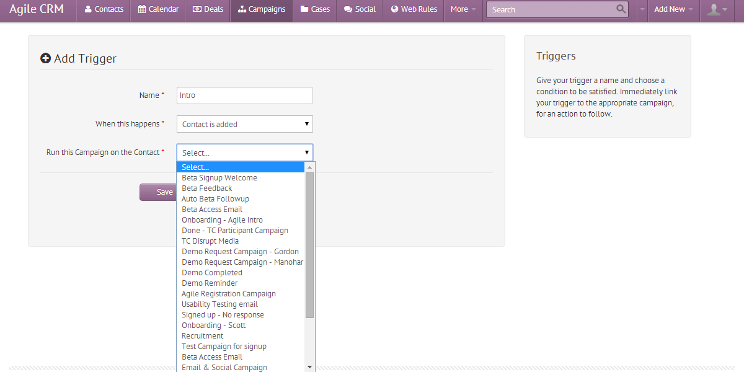Click the plus icon beside Add Trigger

[45, 58]
